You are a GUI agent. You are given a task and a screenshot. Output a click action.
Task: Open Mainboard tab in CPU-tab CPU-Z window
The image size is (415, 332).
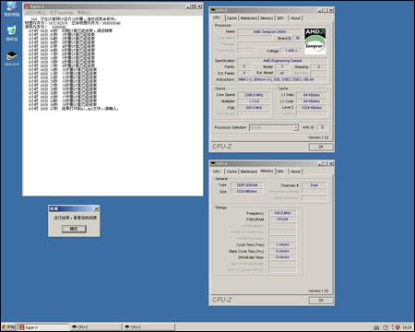[x=249, y=18]
